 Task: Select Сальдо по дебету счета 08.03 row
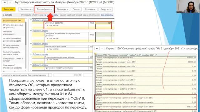coord(146,89)
